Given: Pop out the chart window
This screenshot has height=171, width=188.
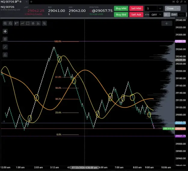Looking at the screenshot, I should pyautogui.click(x=181, y=2).
